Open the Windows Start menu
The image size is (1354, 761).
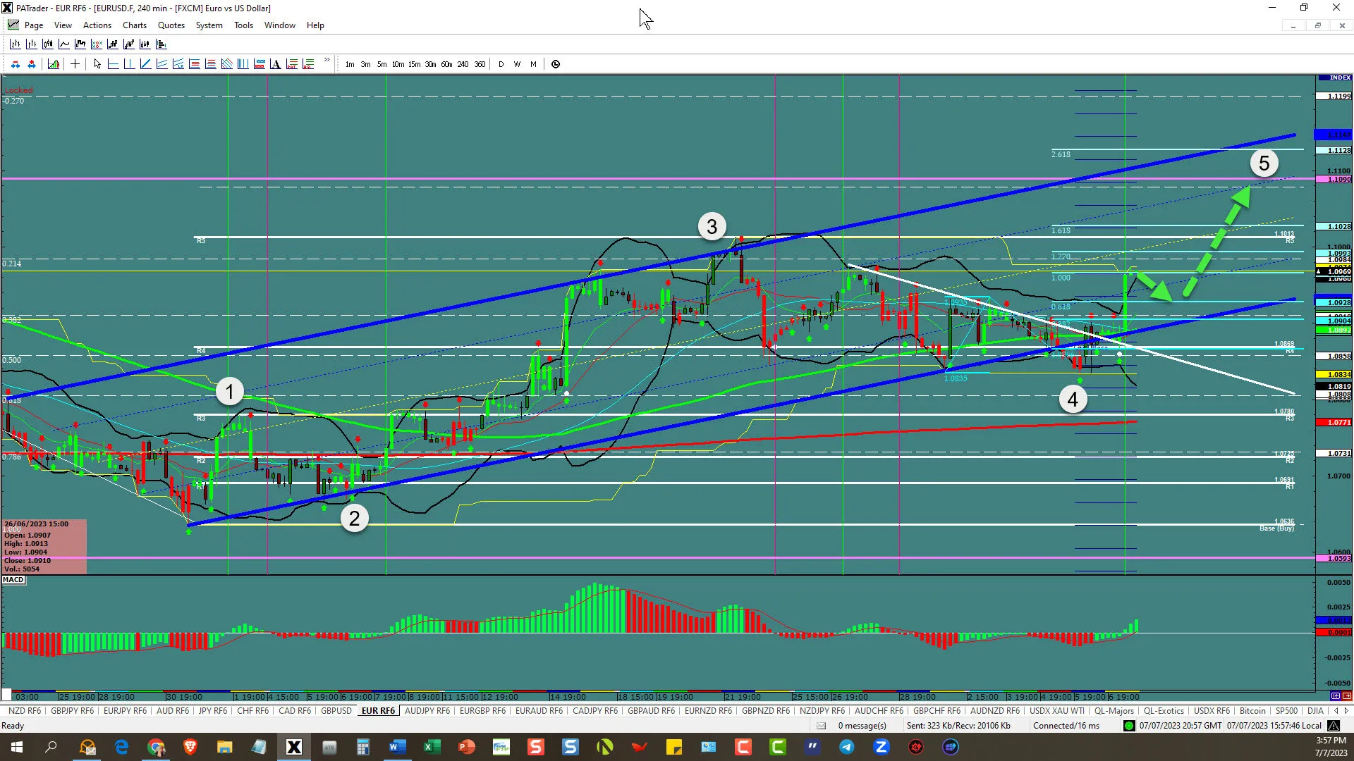pyautogui.click(x=17, y=747)
